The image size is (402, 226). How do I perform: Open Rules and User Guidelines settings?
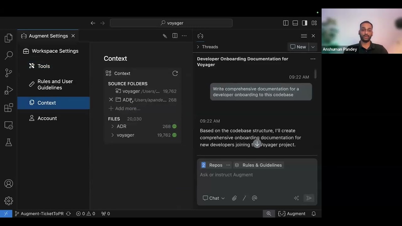[x=55, y=84]
